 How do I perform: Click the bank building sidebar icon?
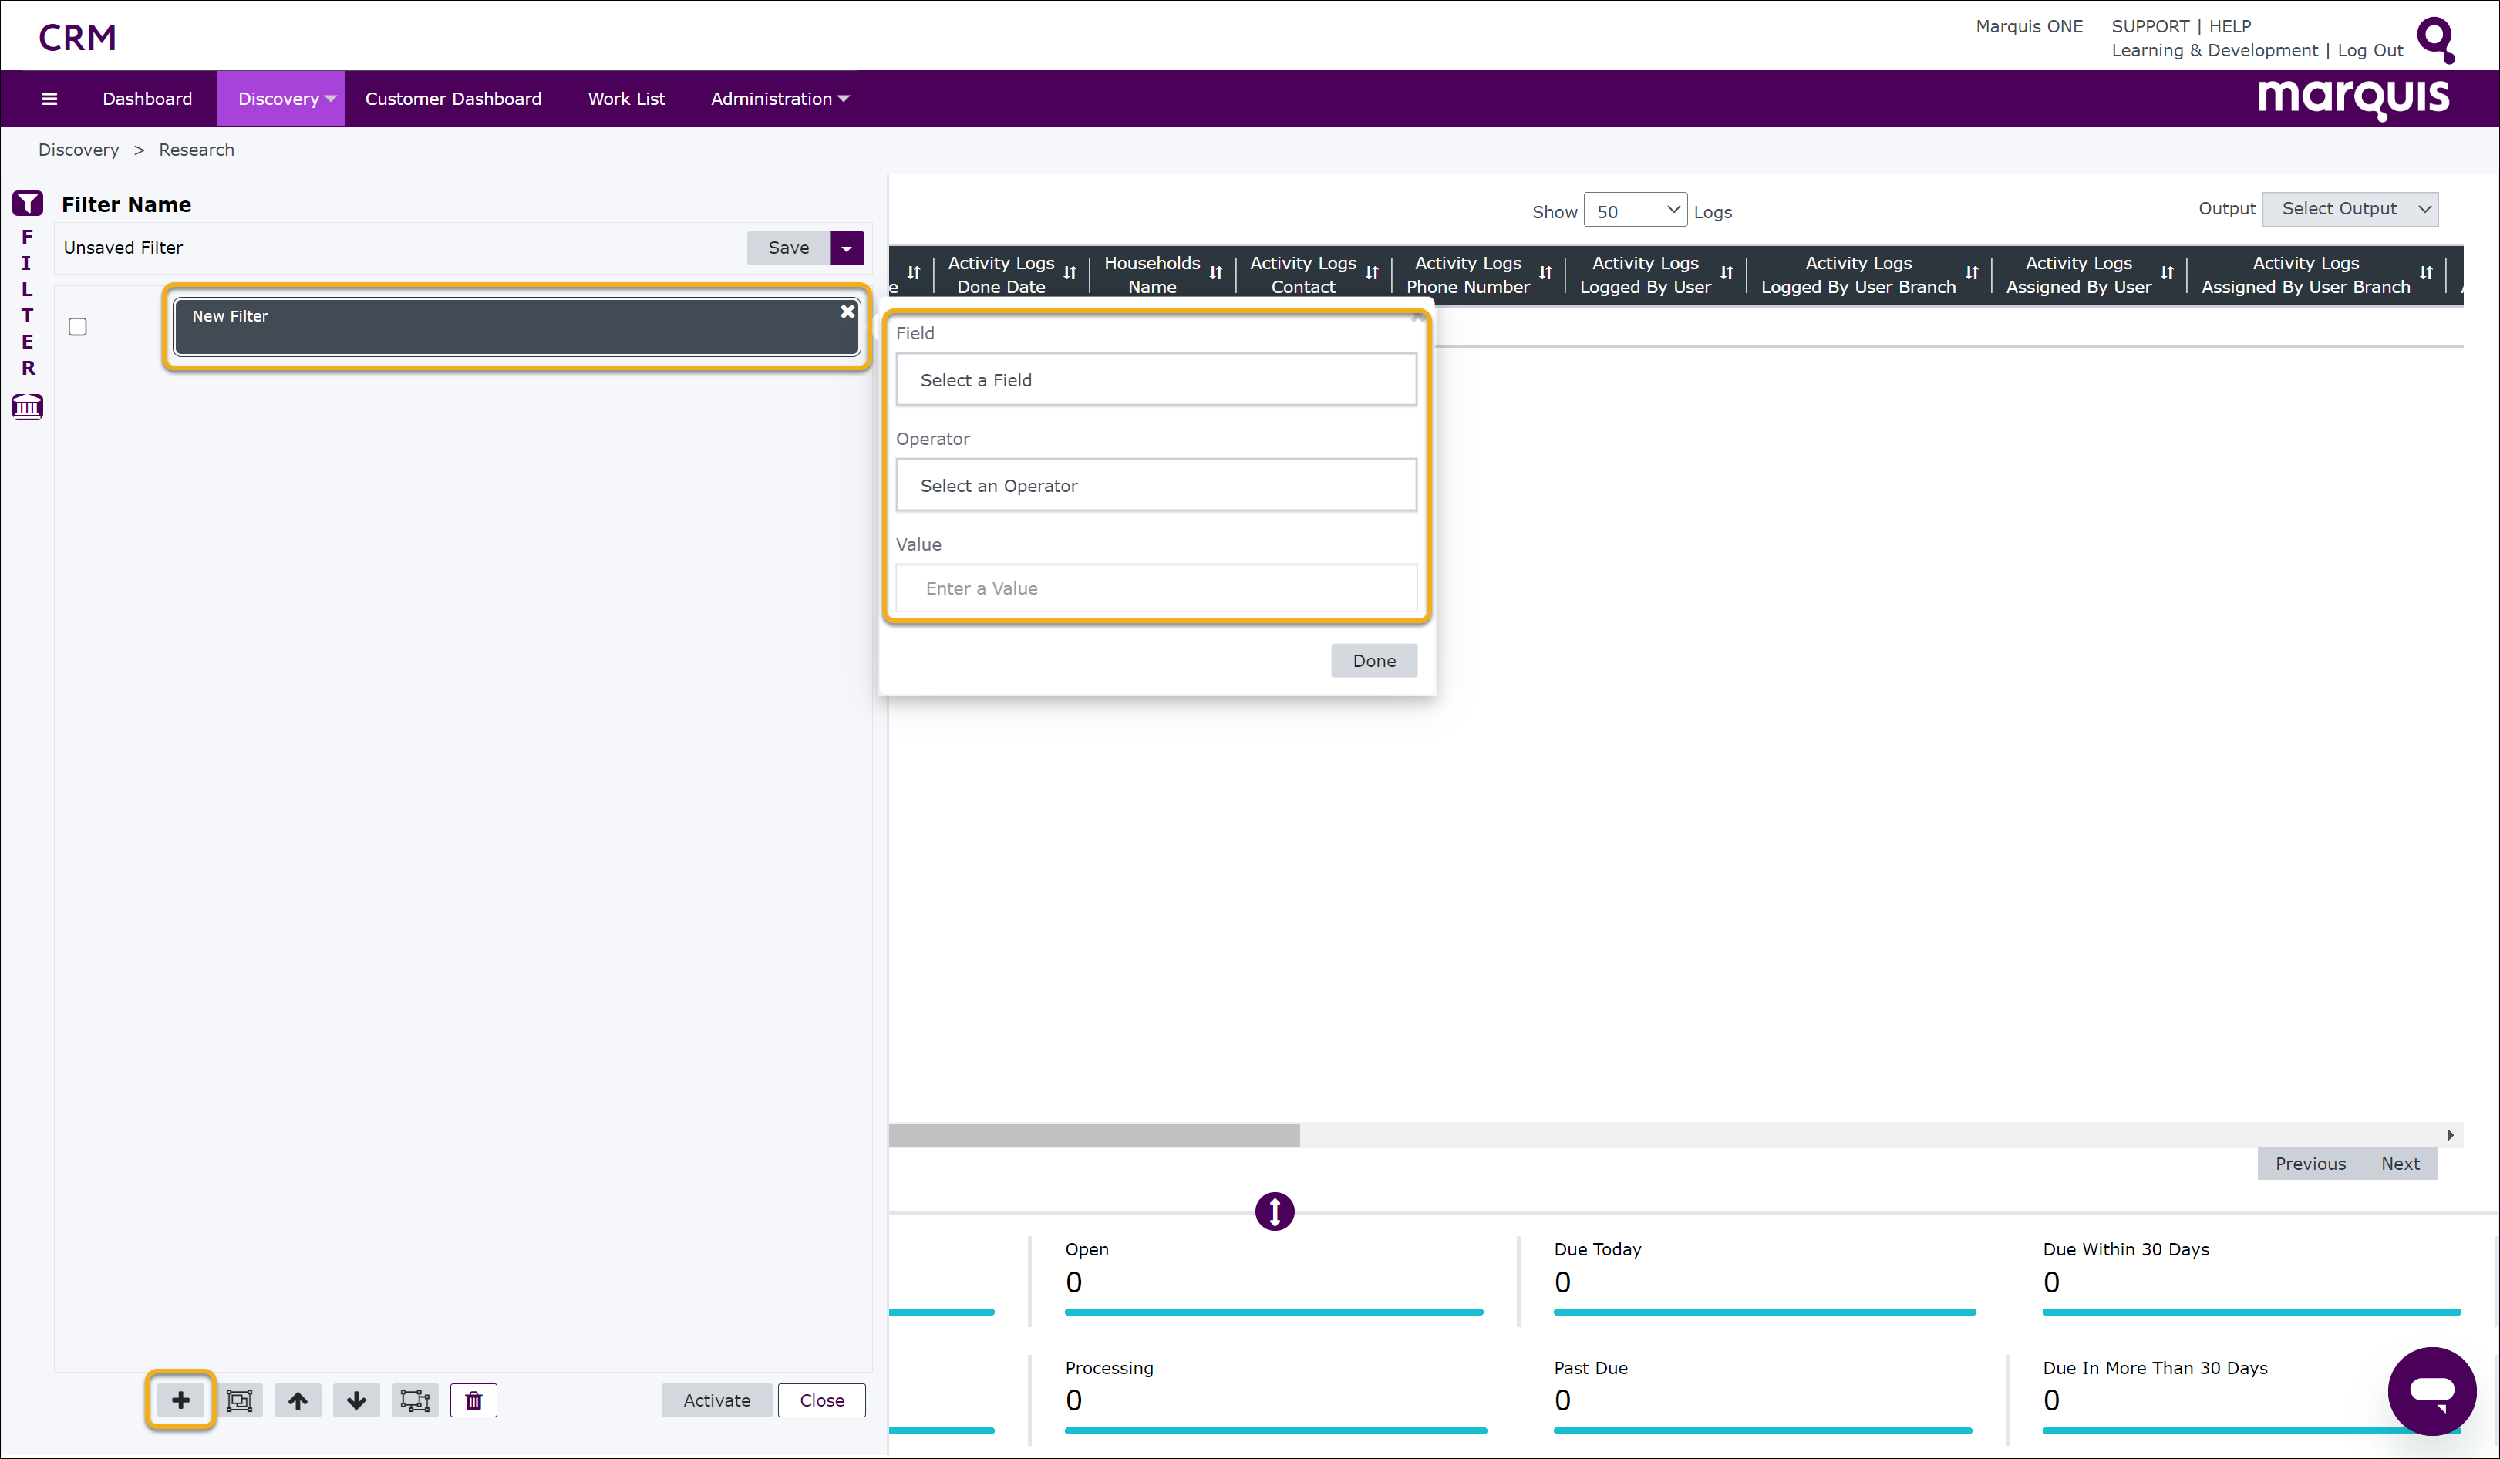(28, 406)
